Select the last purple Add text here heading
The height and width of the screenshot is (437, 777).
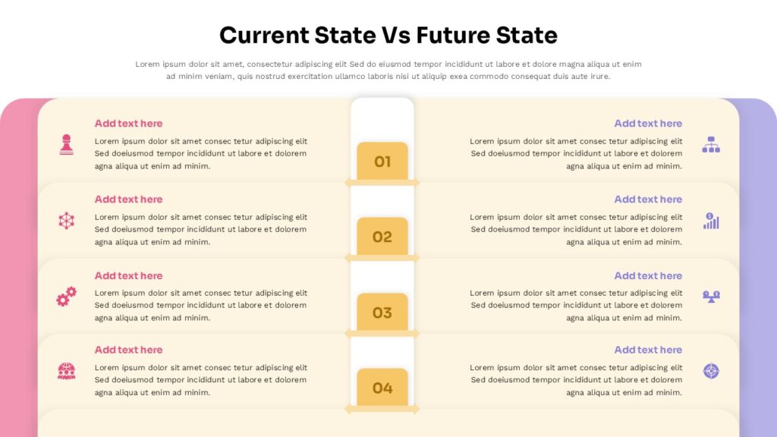point(648,350)
